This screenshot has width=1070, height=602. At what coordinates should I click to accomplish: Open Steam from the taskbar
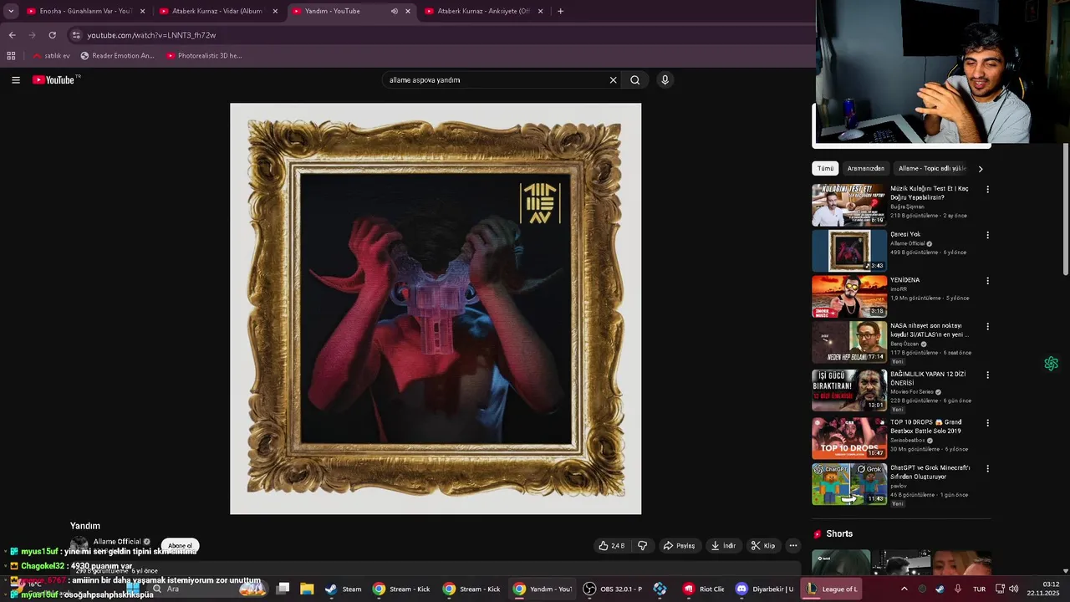(343, 589)
